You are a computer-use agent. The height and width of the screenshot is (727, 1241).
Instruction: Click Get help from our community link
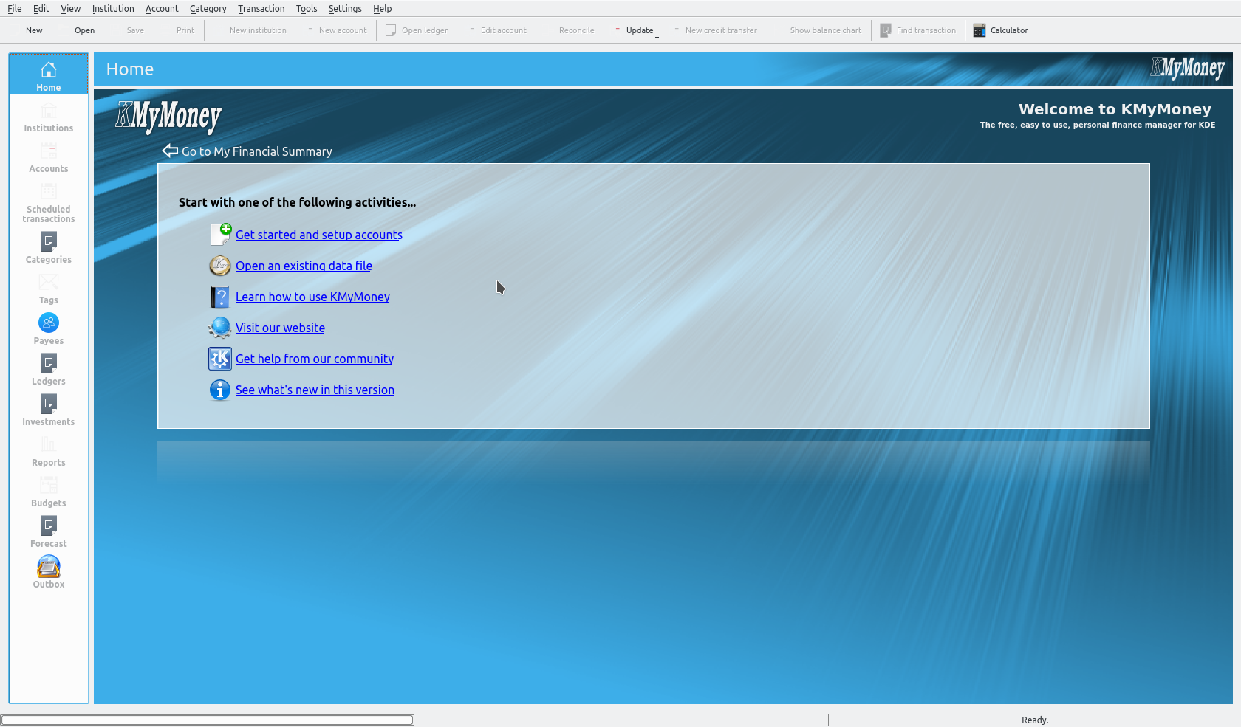pyautogui.click(x=315, y=359)
